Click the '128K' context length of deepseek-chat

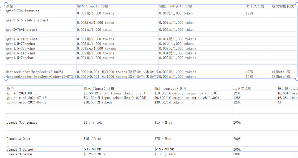coord(250,72)
